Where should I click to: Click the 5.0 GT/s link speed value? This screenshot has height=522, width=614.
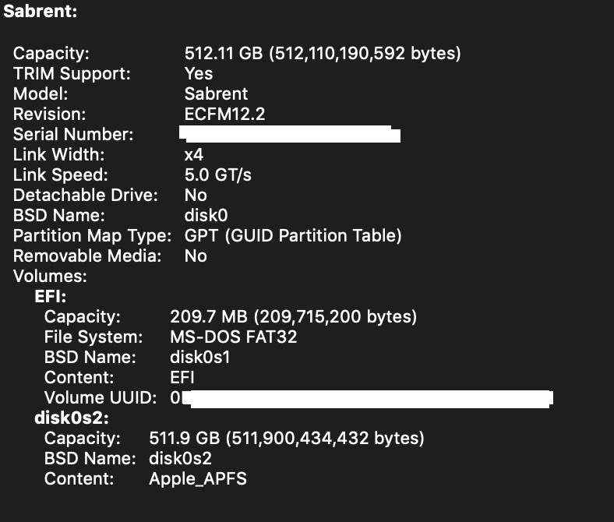[218, 175]
